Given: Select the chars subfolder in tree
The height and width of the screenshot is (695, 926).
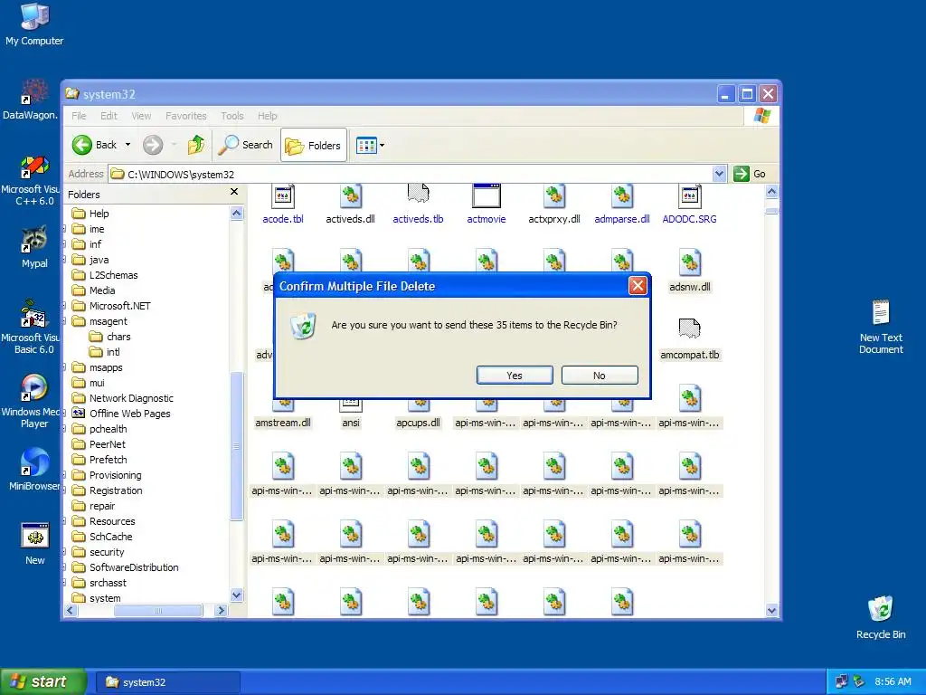Looking at the screenshot, I should point(109,337).
